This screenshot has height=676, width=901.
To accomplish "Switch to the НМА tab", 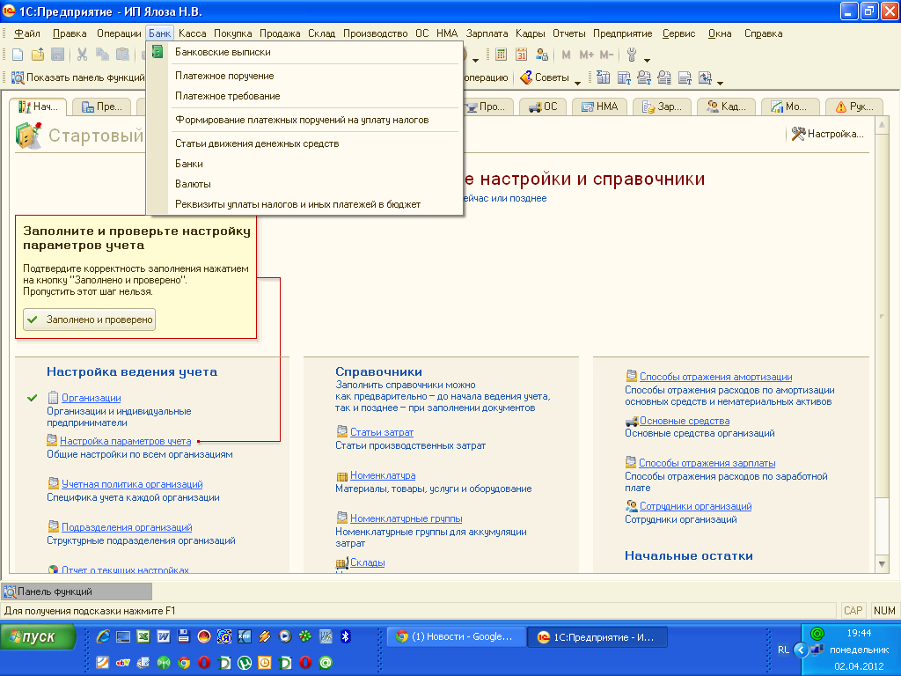I will [x=599, y=107].
